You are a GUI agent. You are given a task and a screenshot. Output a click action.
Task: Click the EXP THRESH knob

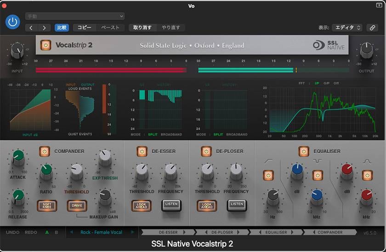click(x=105, y=158)
